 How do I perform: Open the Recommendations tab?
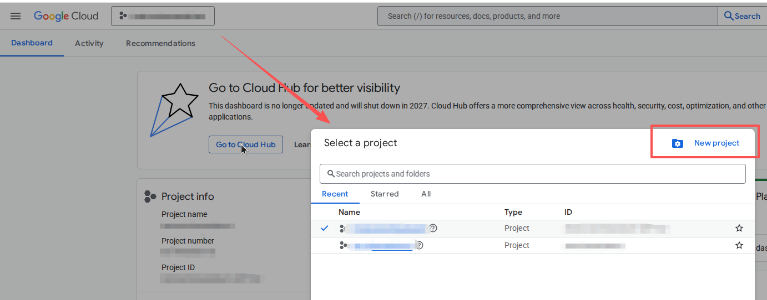pyautogui.click(x=160, y=43)
